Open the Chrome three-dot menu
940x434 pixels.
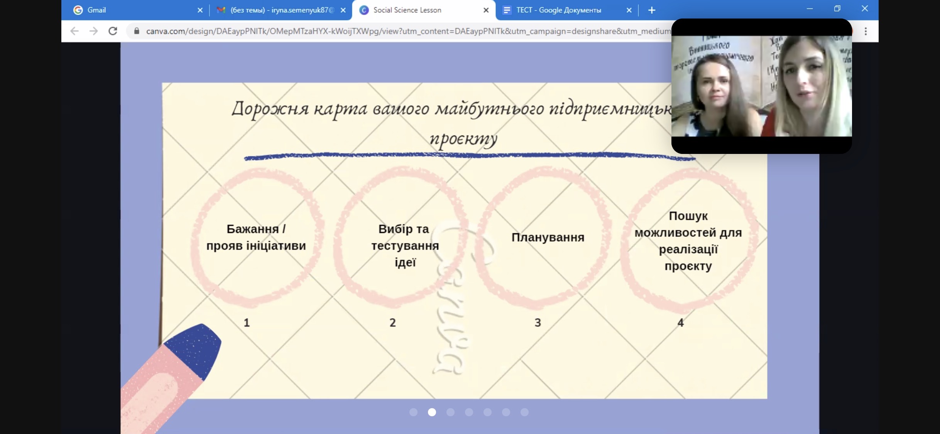tap(866, 31)
